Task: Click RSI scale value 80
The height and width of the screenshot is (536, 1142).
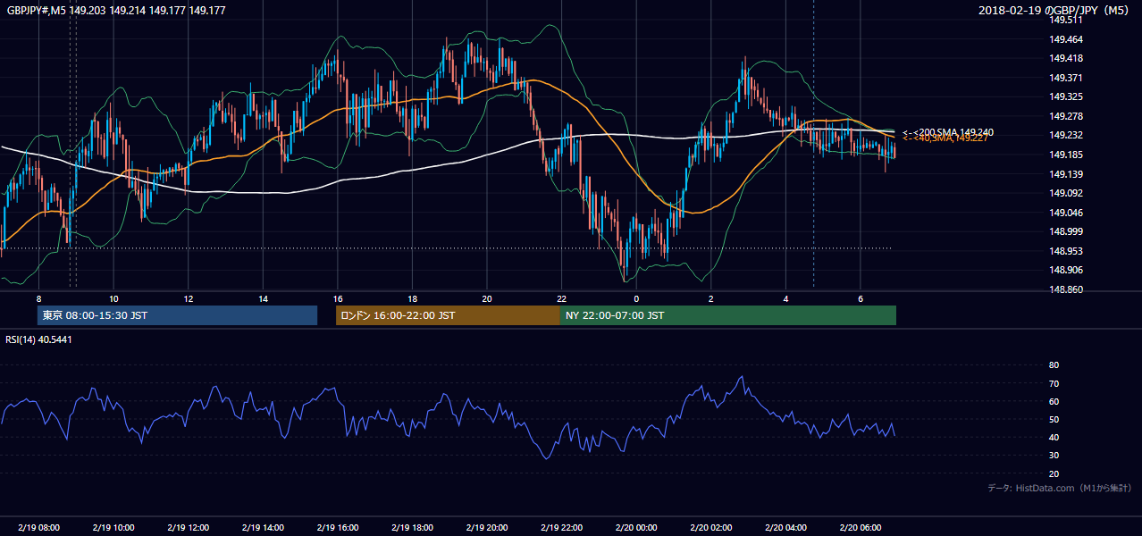Action: (1054, 365)
